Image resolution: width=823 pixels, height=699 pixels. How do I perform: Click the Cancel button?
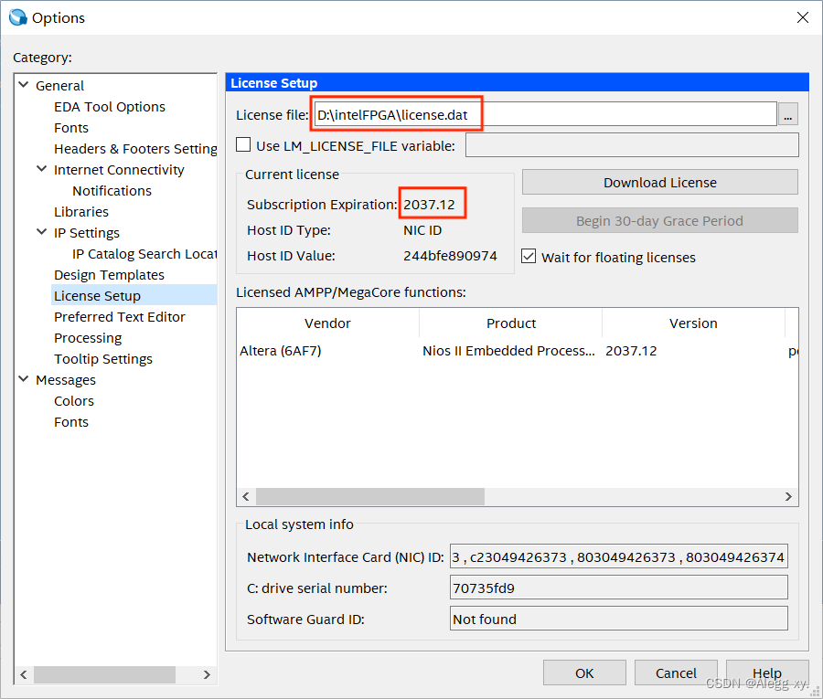pyautogui.click(x=676, y=673)
